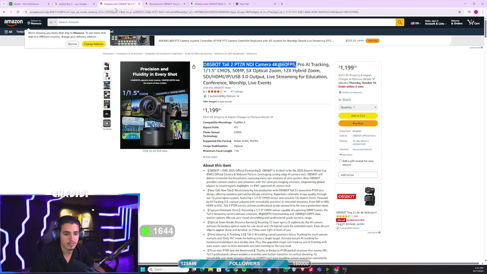The image size is (487, 274).
Task: Switch to the OBSBOT Tiny 2 Lite Amazon tab
Action: (165, 4)
